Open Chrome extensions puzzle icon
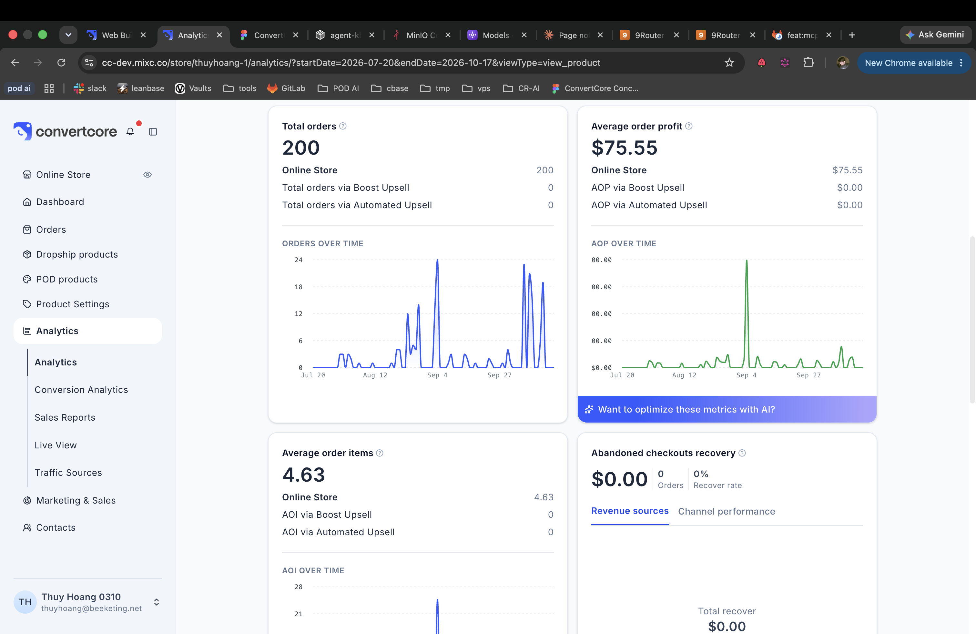Image resolution: width=976 pixels, height=634 pixels. coord(808,63)
